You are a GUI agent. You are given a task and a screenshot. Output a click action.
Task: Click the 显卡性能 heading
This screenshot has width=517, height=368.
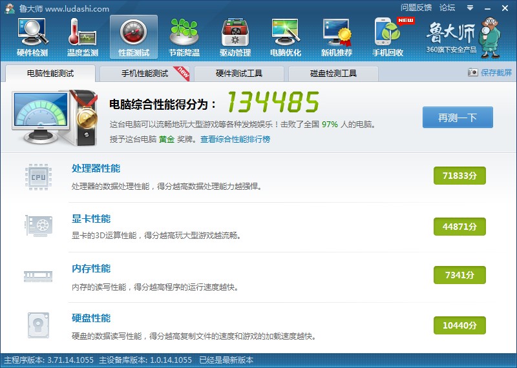[x=91, y=218]
